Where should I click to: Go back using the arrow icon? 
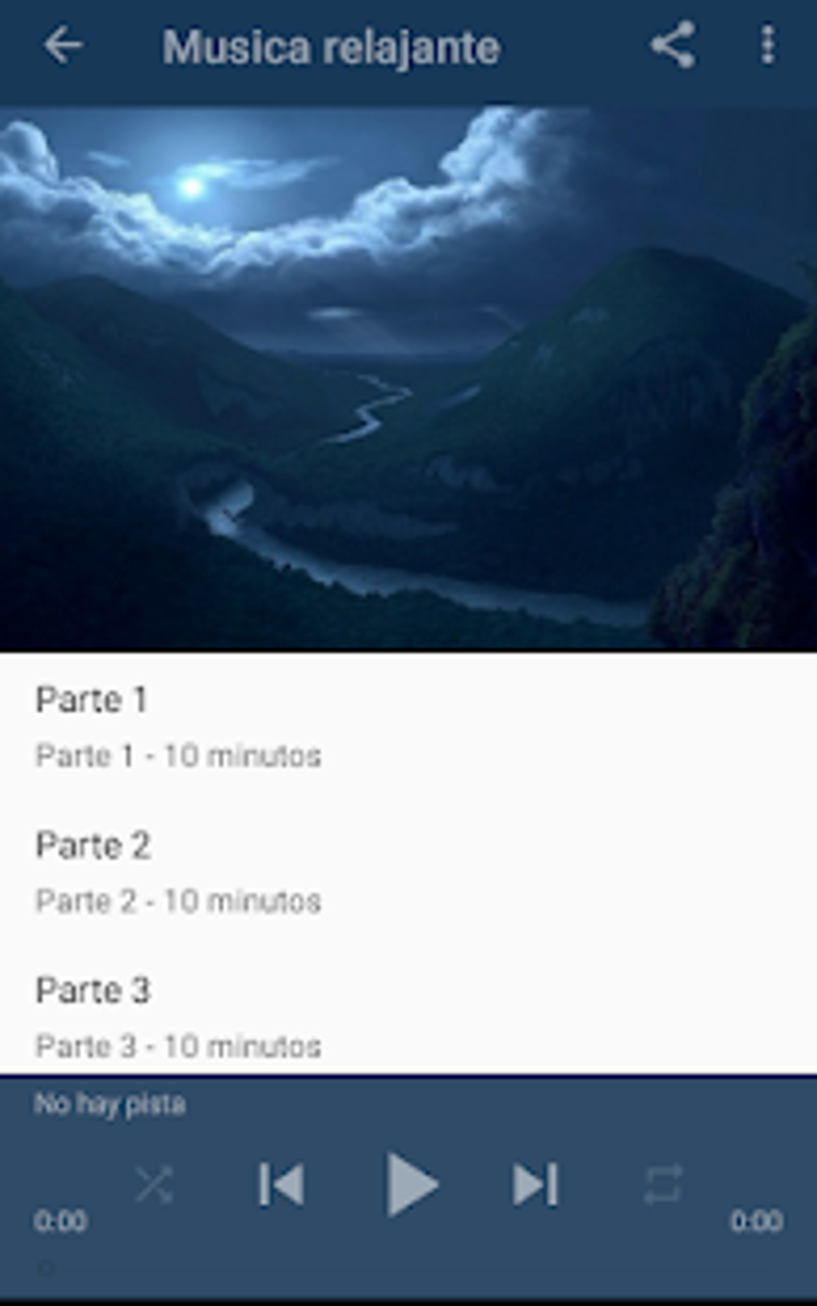click(x=62, y=46)
